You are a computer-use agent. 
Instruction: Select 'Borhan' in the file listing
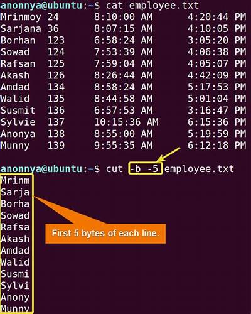(x=18, y=40)
